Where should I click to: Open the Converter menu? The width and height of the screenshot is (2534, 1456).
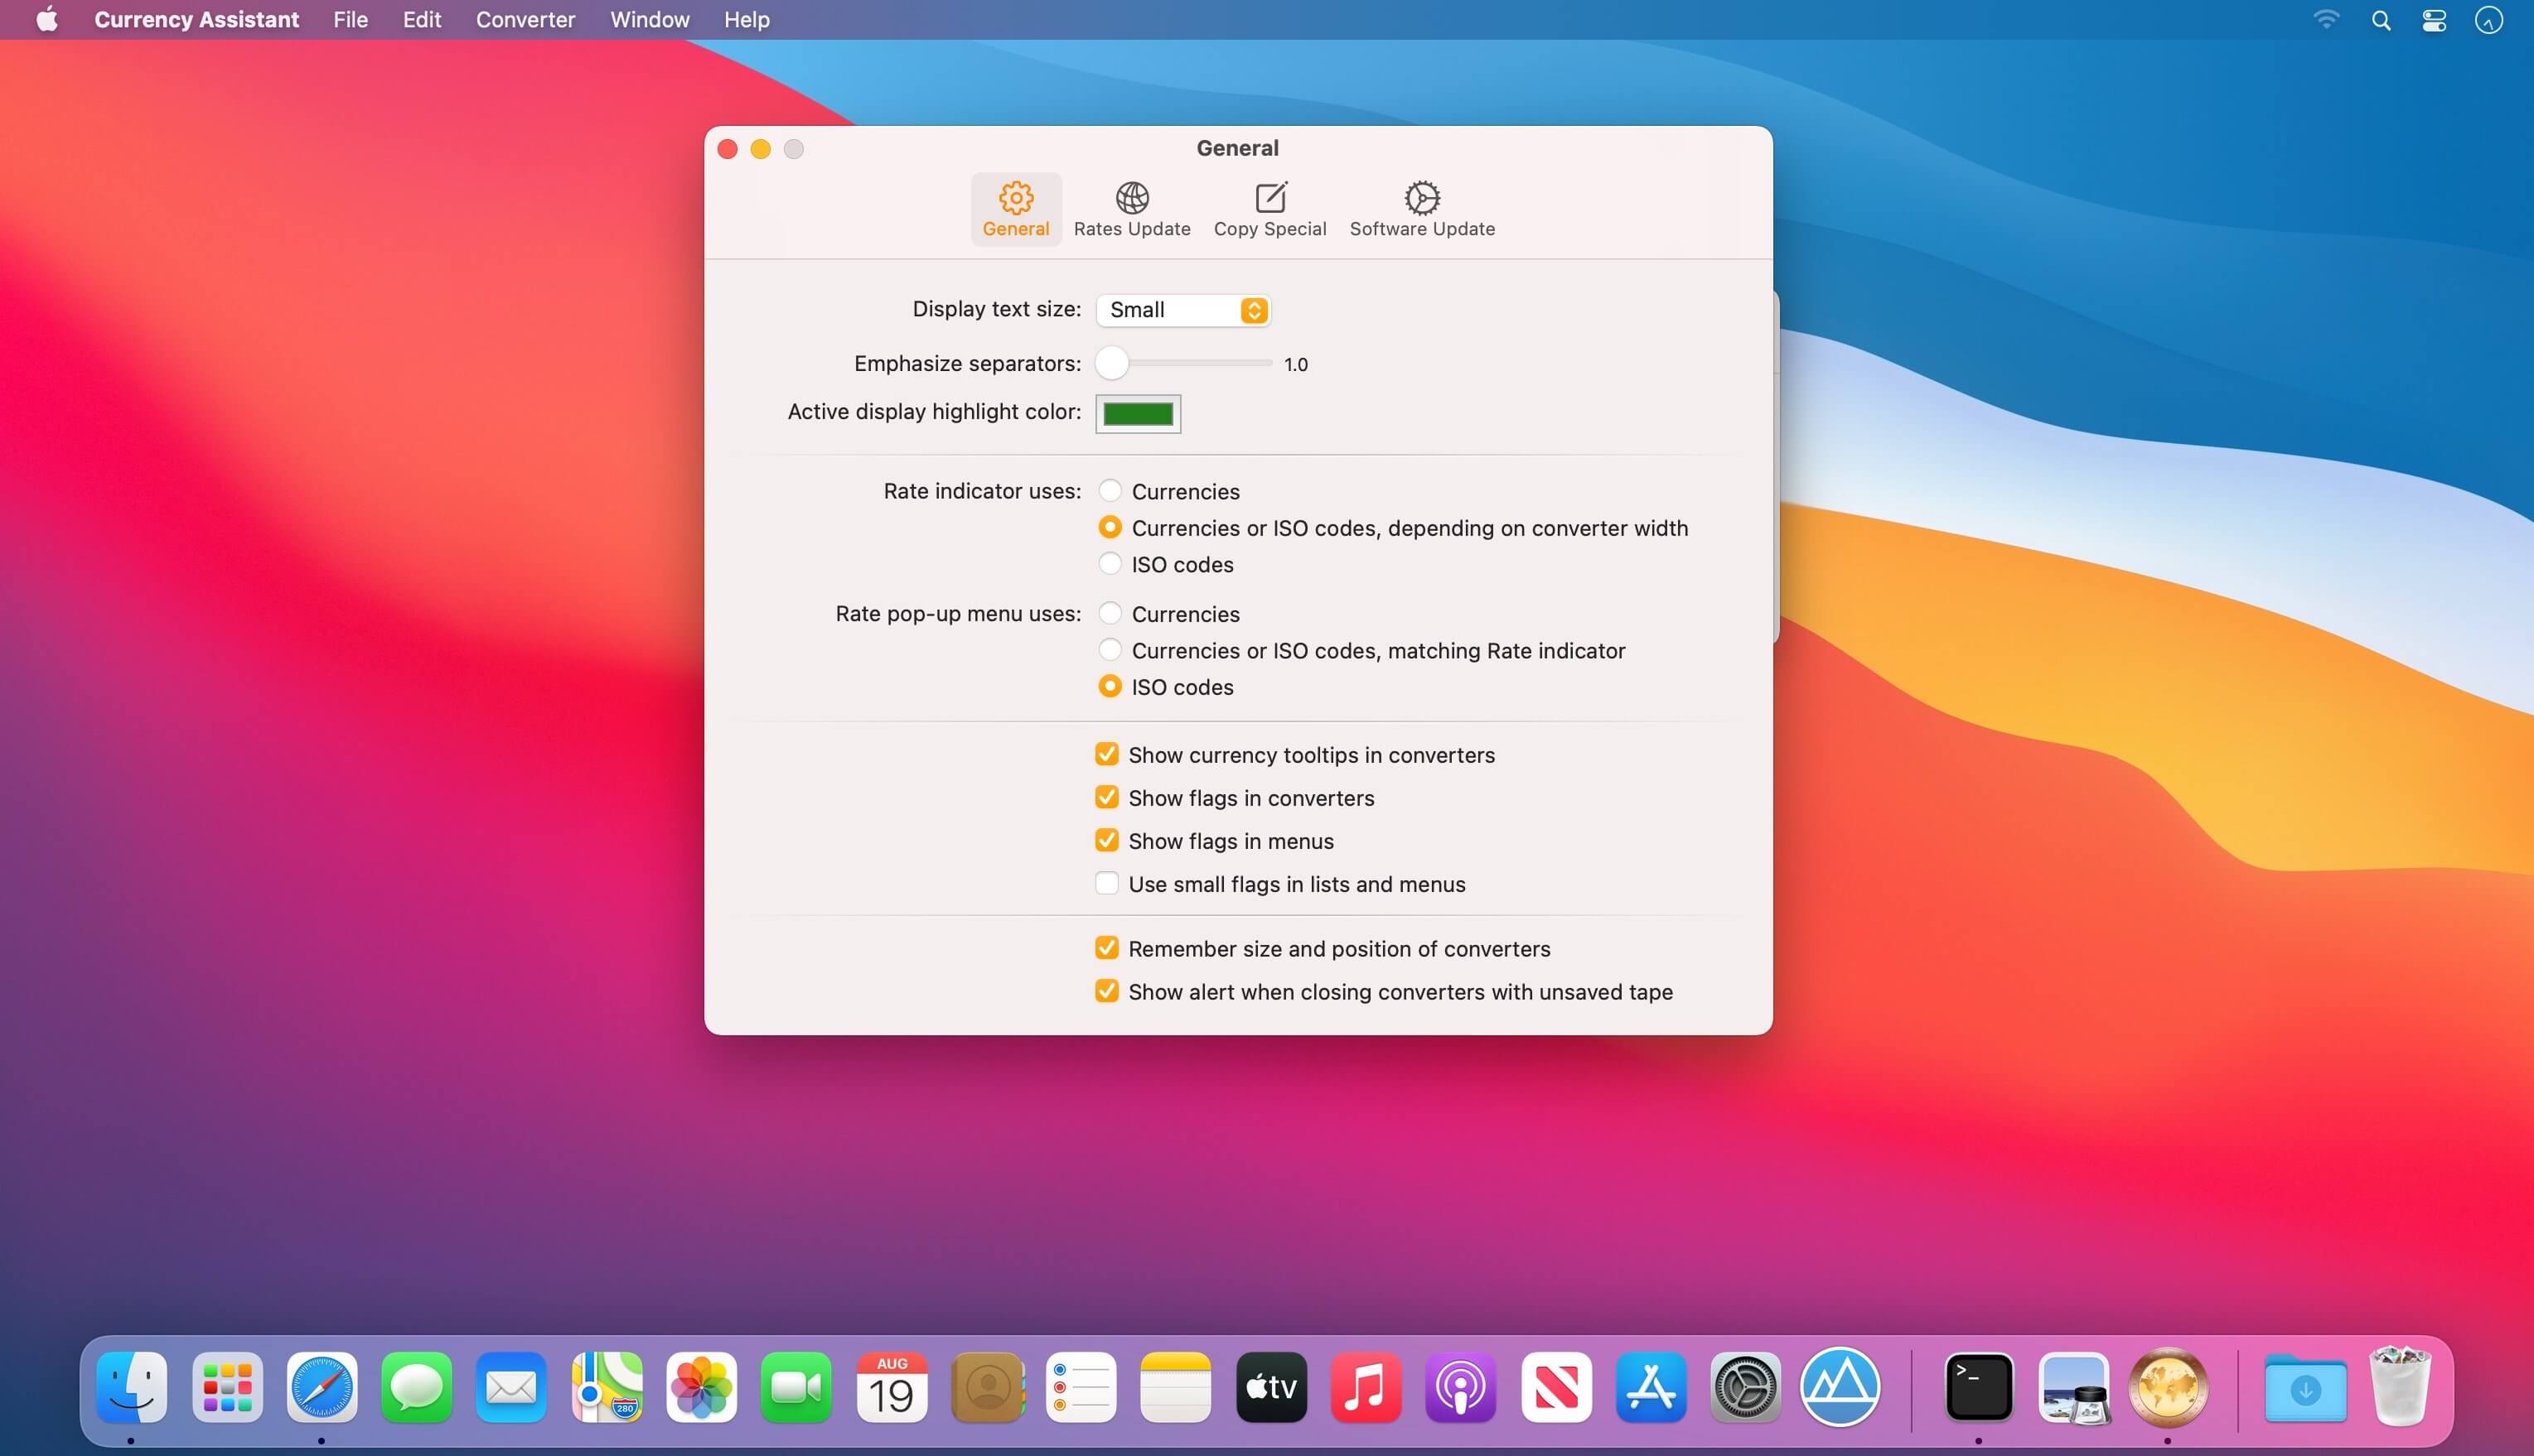coord(525,20)
